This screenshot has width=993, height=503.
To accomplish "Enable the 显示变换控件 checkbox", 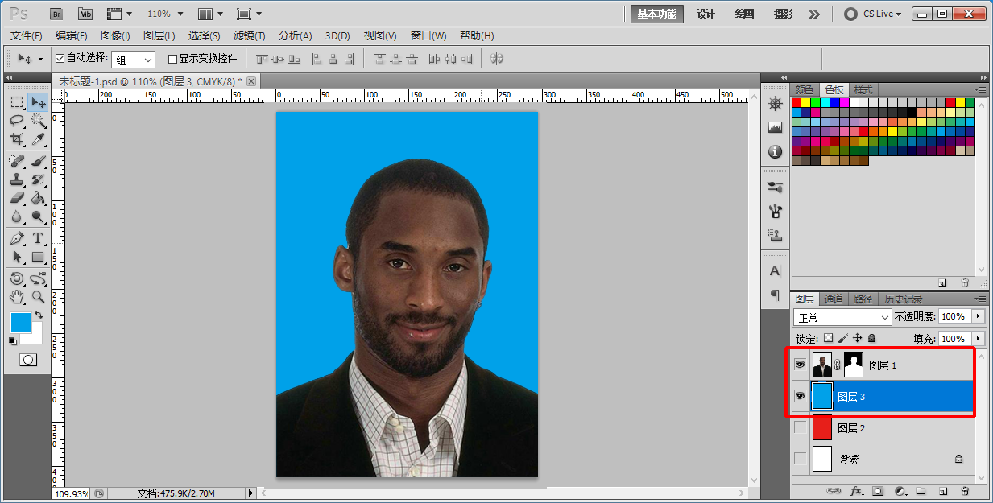I will (172, 59).
